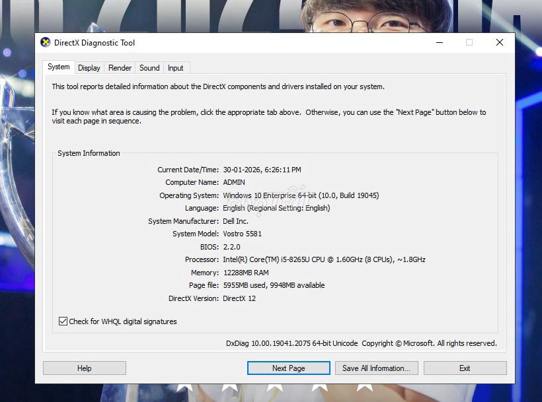This screenshot has height=402, width=542.
Task: Click the Computer Name value ADMIN
Action: pos(234,182)
